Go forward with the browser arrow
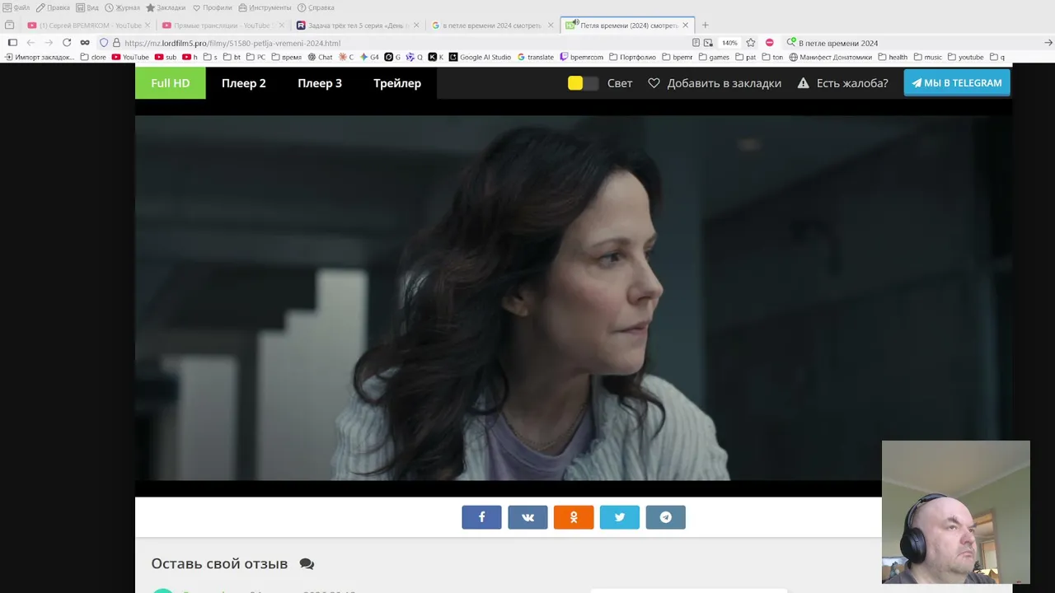This screenshot has height=593, width=1055. pos(49,43)
